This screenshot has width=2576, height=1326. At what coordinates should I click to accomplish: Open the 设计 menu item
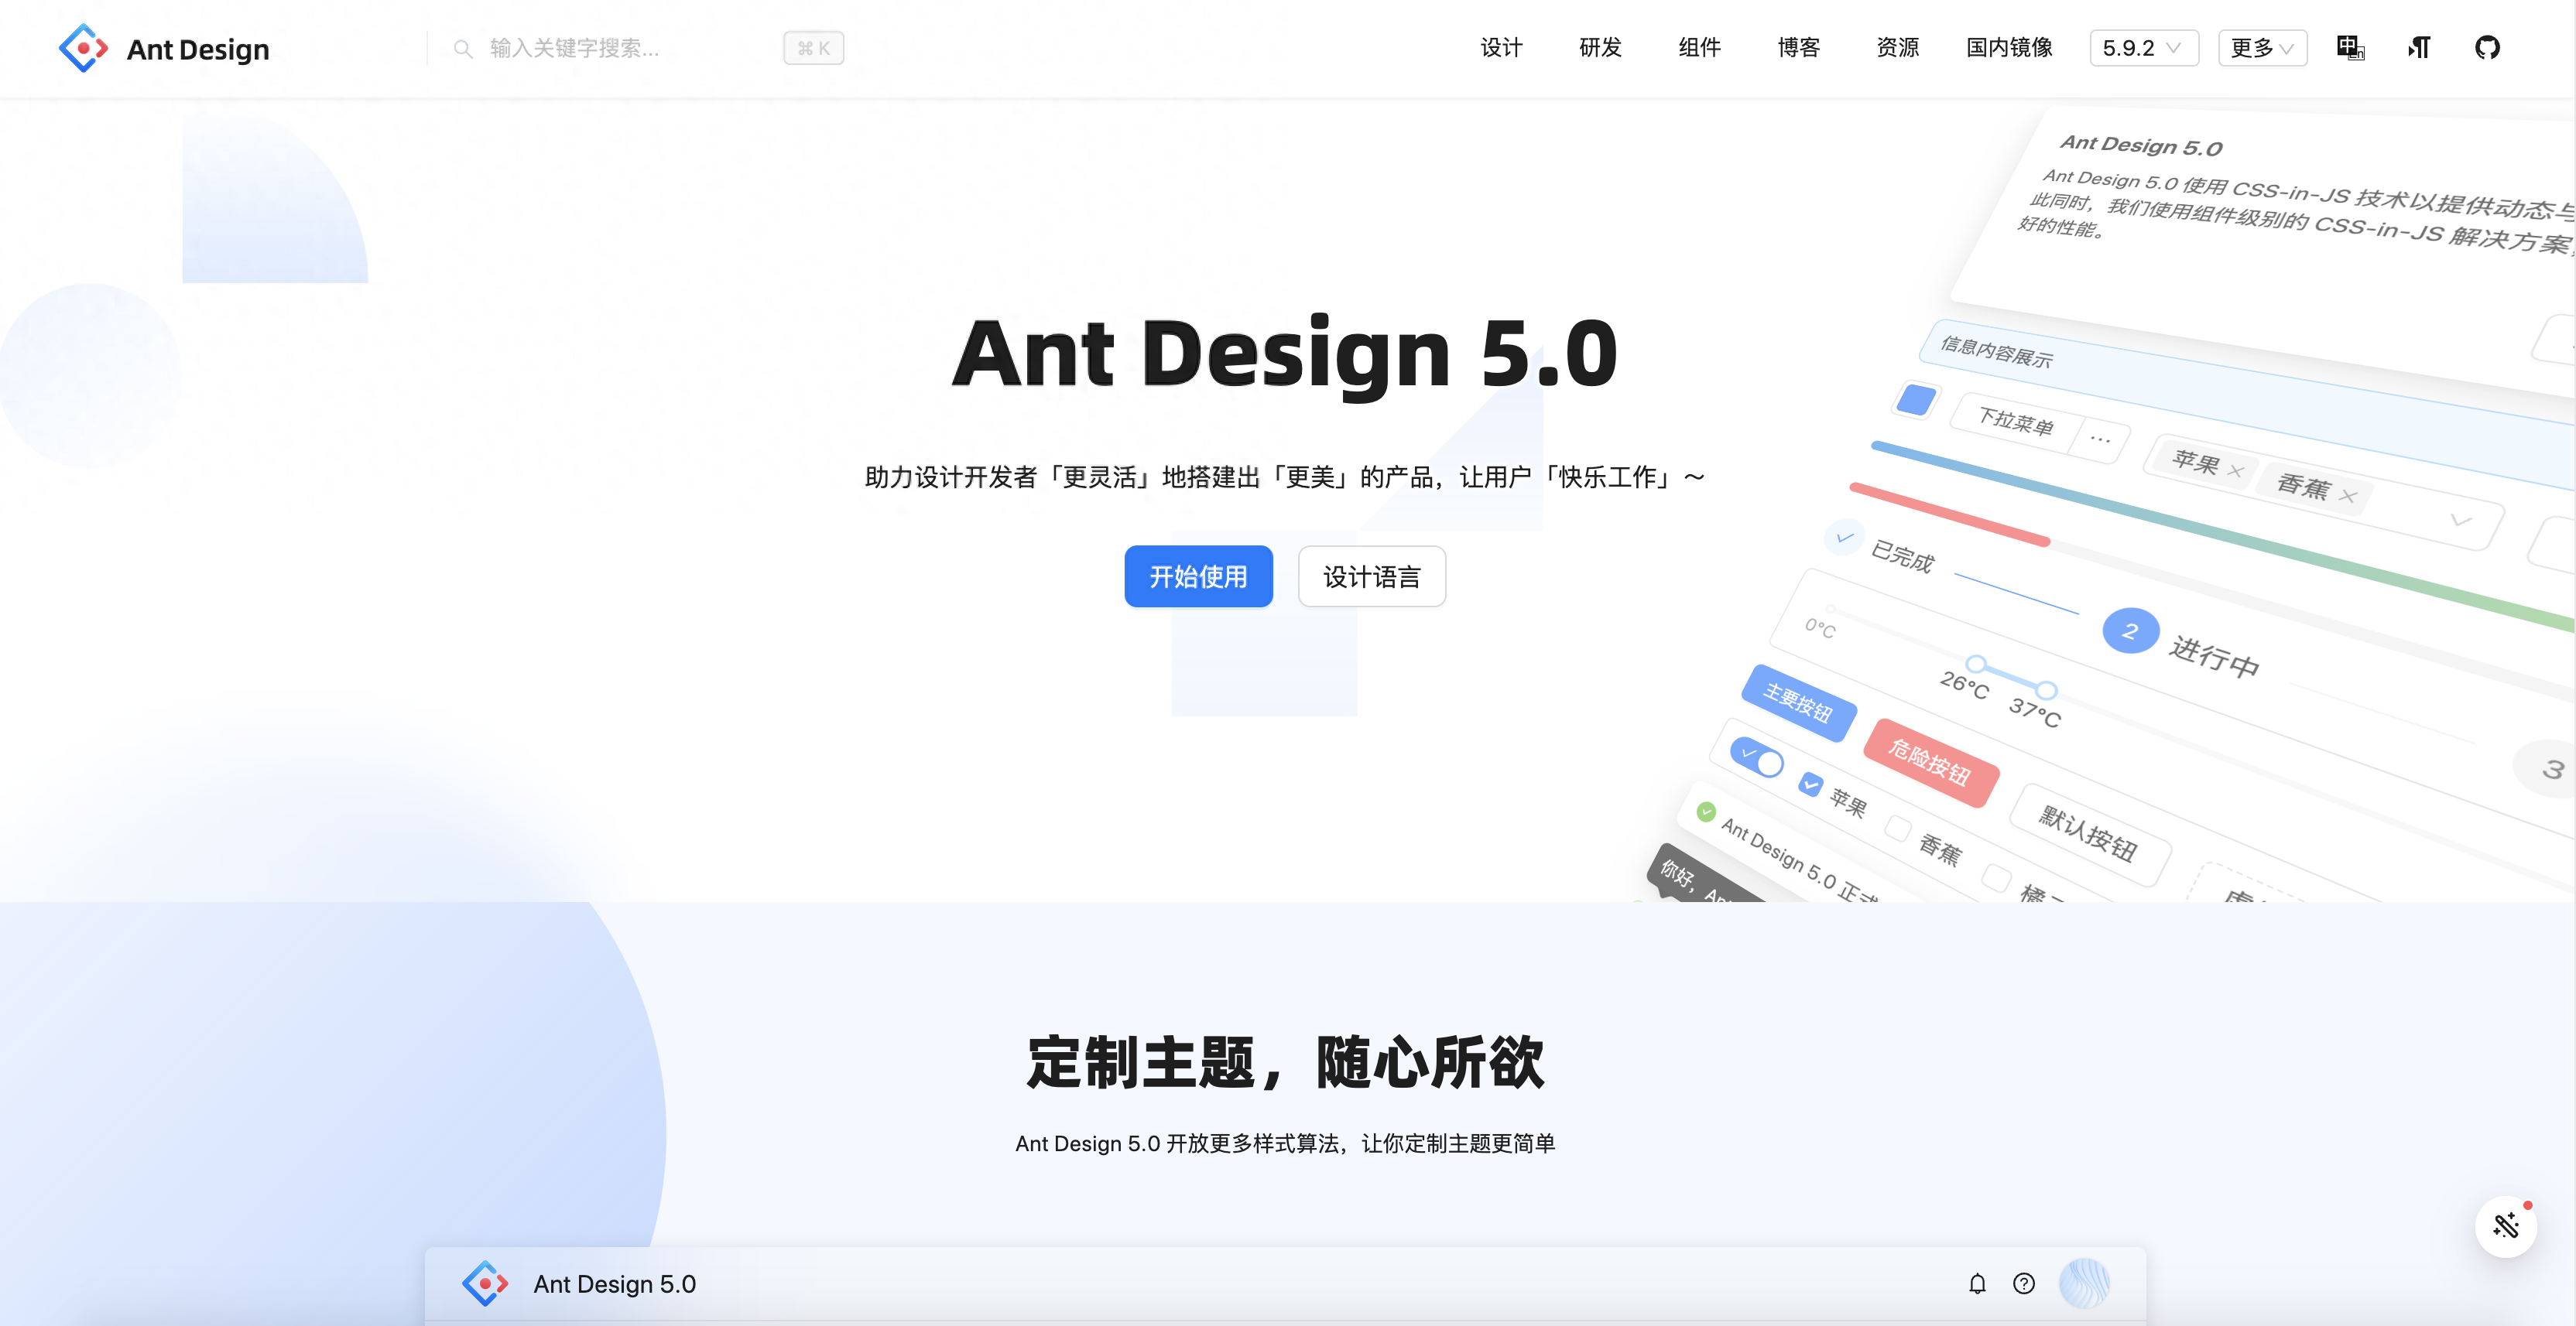point(1502,48)
